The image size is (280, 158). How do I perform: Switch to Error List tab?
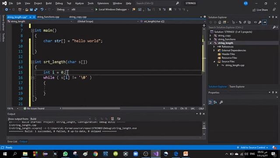[12, 141]
